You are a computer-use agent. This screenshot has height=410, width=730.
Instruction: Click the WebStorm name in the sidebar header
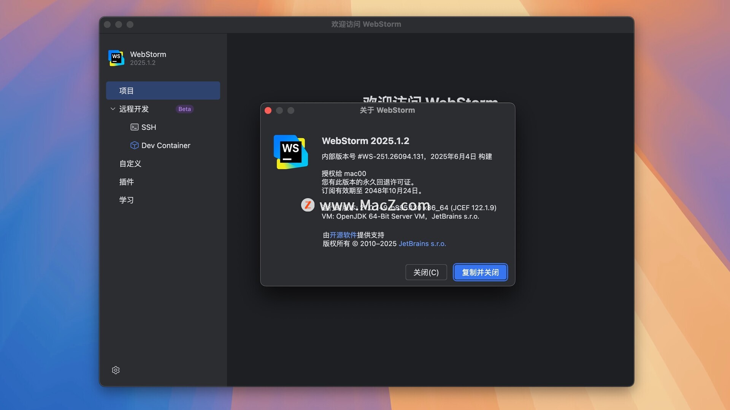(x=148, y=54)
